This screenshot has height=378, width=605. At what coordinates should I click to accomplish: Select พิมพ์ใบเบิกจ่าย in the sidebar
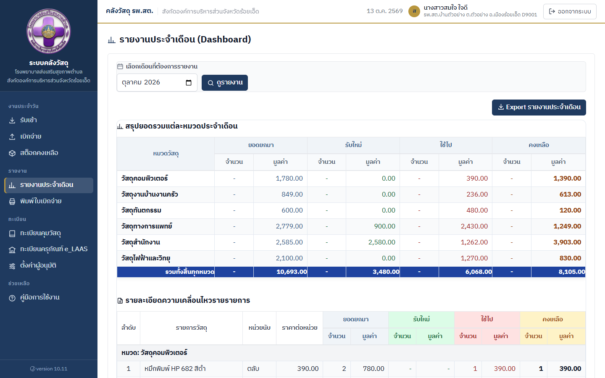[x=49, y=202]
